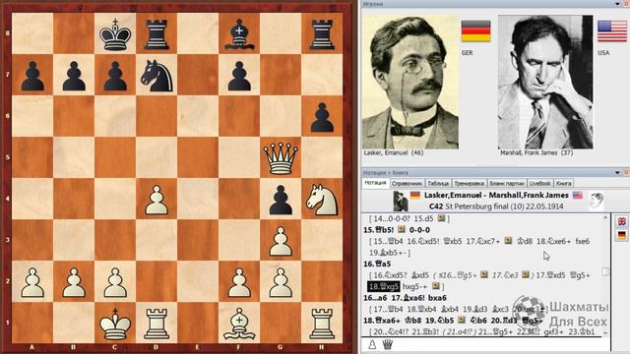
Task: Select the white queen on g5
Action: point(281,158)
